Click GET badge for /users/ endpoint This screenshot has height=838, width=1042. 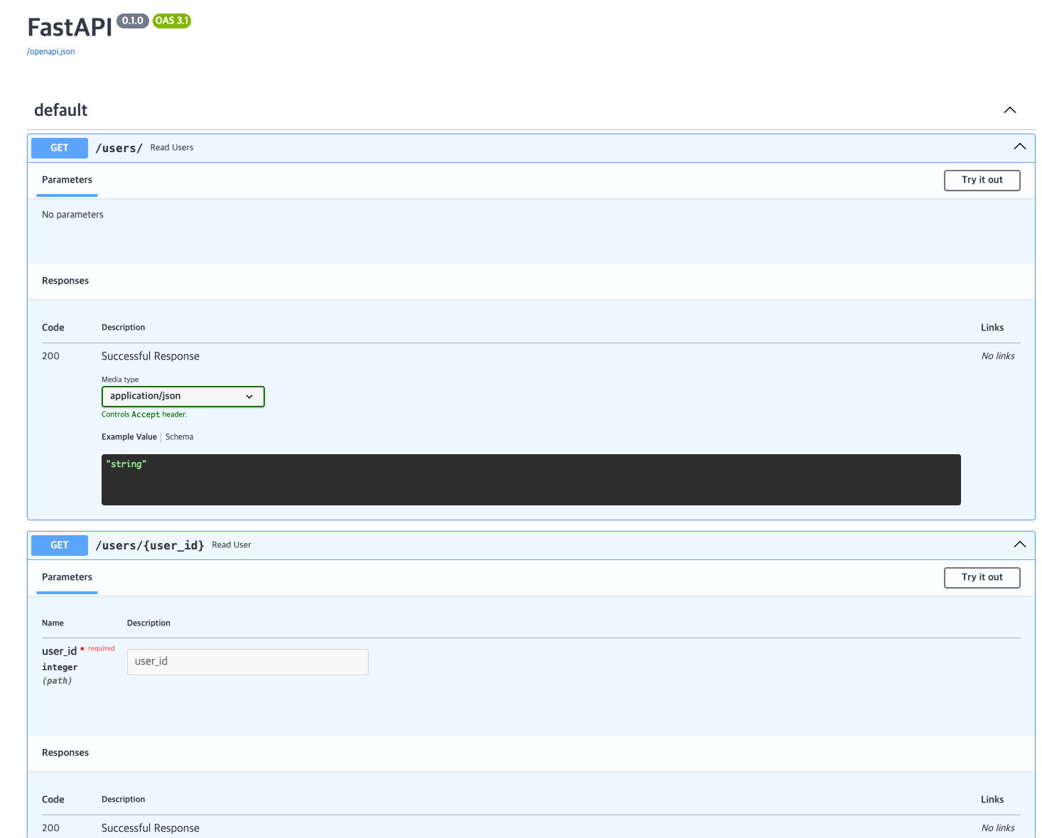click(60, 148)
